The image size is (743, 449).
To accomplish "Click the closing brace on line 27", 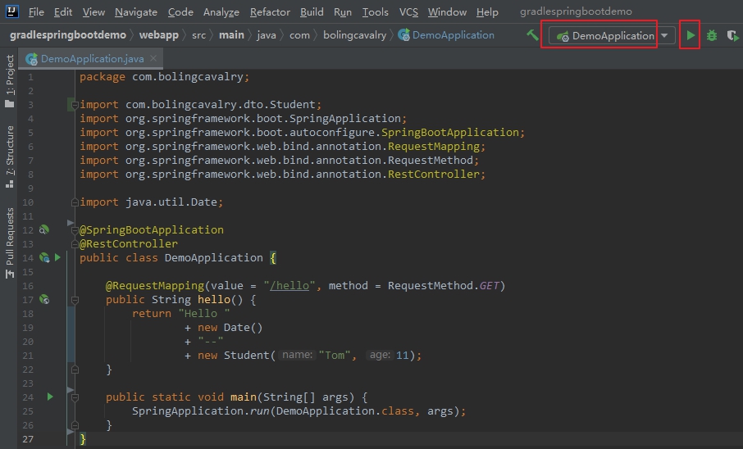I will tap(83, 439).
